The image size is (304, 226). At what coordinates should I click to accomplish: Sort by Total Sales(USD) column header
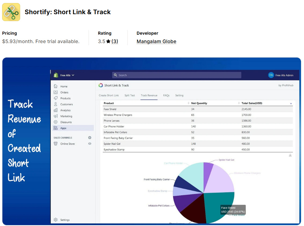click(x=252, y=103)
